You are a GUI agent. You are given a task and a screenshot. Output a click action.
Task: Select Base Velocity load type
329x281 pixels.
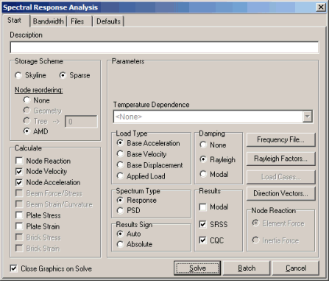coord(142,154)
